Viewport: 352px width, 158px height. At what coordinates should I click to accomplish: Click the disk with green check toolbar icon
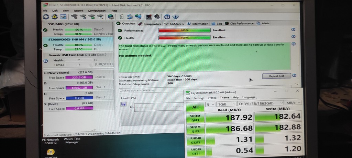[x=91, y=17]
